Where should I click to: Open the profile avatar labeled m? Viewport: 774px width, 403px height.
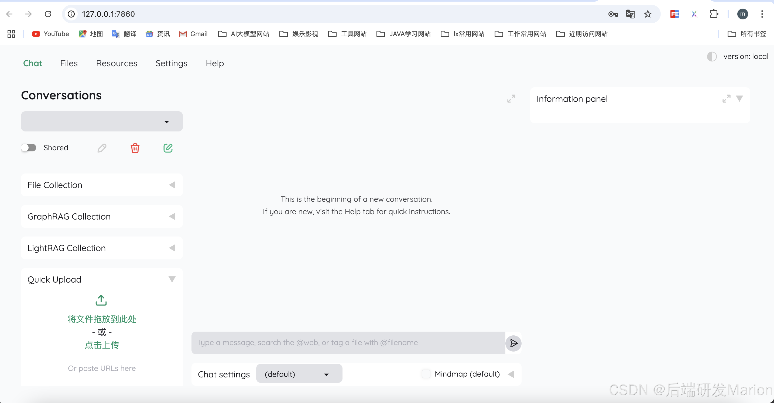tap(742, 14)
